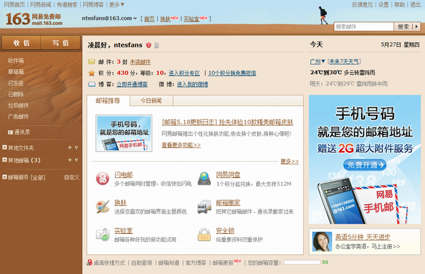This screenshot has height=274, width=425.
Task: Open the 已删除 folder
Action: point(16,94)
